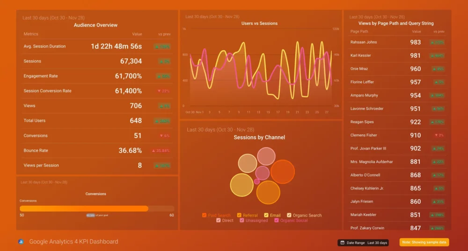Click the green trend badge for Rahsaan Johns
468x251 pixels.
point(437,42)
